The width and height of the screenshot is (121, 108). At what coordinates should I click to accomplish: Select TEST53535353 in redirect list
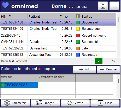(19, 85)
